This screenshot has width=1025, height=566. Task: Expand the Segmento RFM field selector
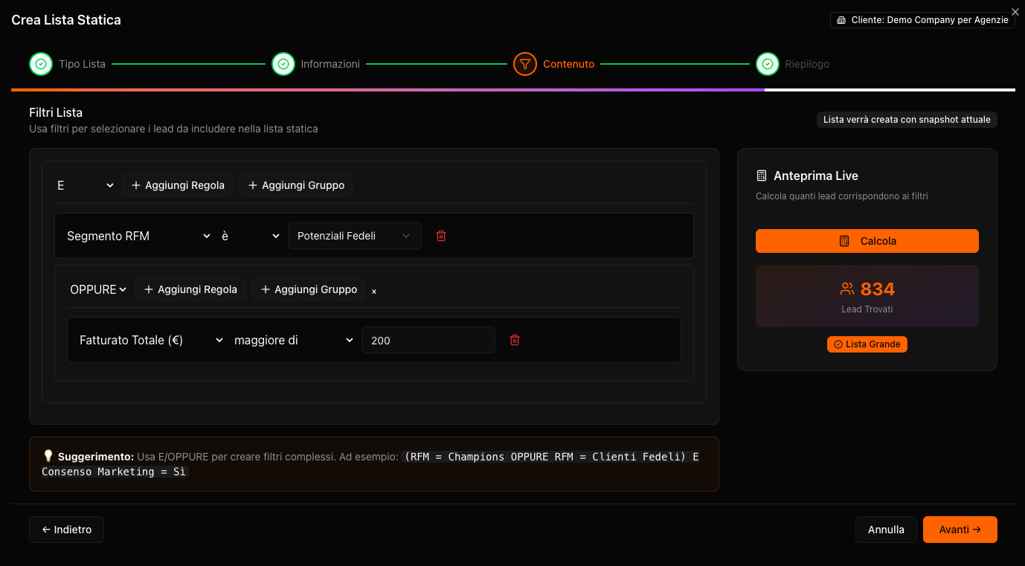(x=138, y=236)
